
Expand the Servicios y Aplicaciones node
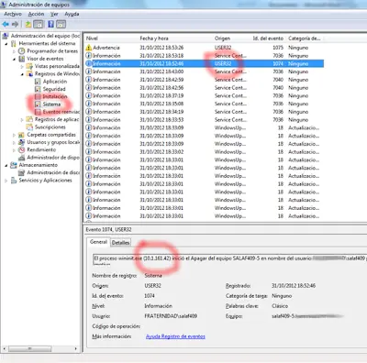(6, 181)
